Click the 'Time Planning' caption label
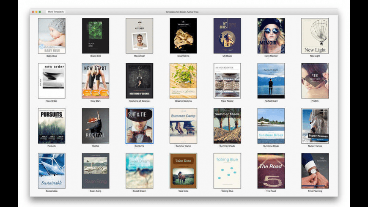The width and height of the screenshot is (368, 207). 315,191
